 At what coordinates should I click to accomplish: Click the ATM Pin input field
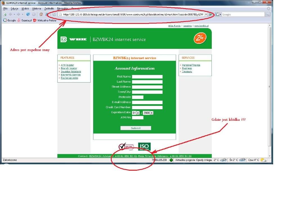tap(138, 118)
